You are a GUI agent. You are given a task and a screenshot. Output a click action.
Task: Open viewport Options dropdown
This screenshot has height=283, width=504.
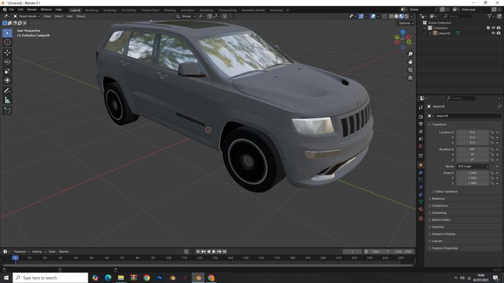pyautogui.click(x=406, y=23)
